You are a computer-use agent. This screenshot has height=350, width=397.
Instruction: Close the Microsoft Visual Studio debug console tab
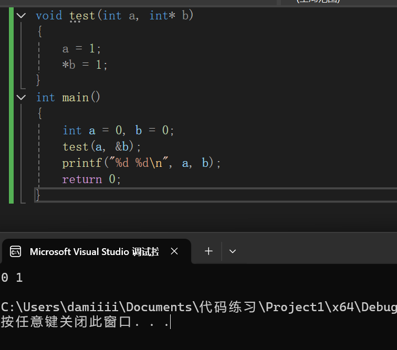coord(174,251)
